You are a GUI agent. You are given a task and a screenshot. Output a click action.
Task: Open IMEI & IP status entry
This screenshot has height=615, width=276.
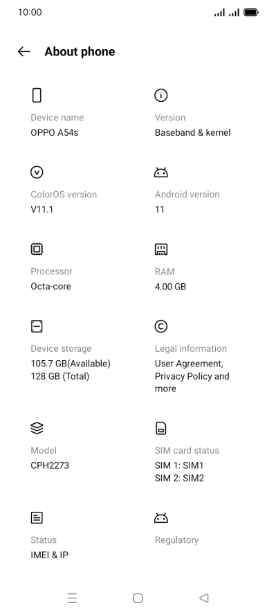pos(49,555)
